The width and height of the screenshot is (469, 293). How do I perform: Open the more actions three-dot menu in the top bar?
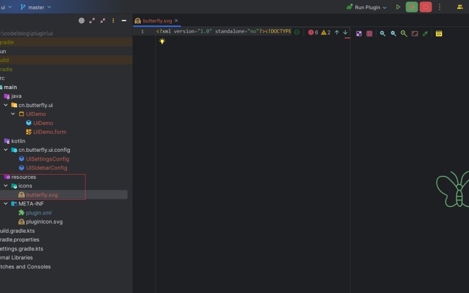439,7
